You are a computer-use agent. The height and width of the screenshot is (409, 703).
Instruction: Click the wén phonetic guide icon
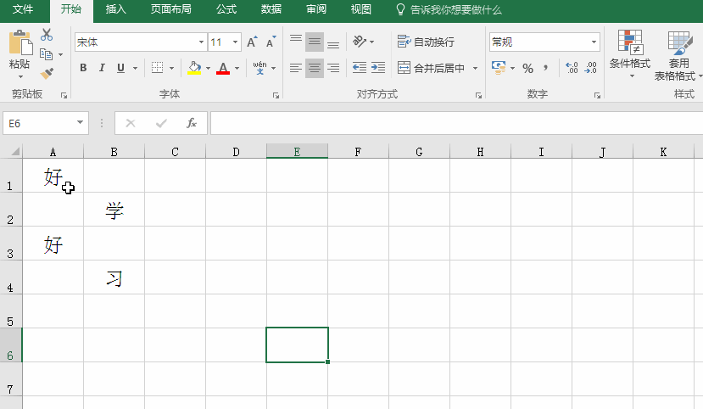pos(259,68)
